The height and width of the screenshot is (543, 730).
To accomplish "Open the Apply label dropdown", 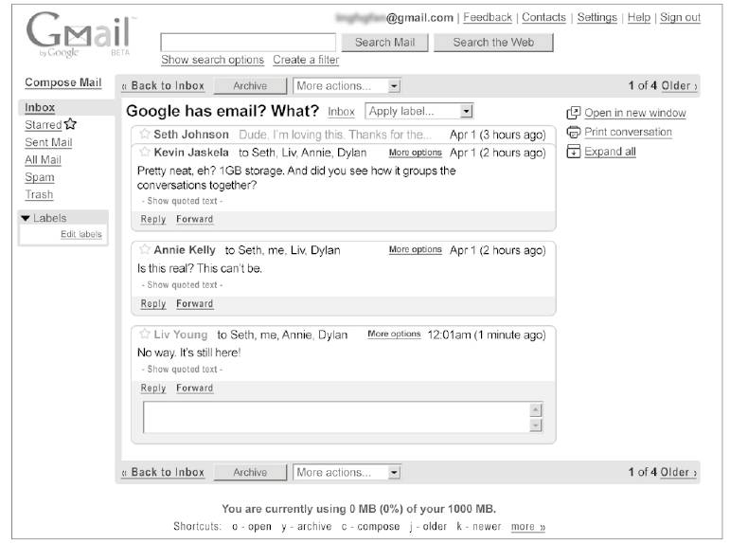I will point(418,112).
